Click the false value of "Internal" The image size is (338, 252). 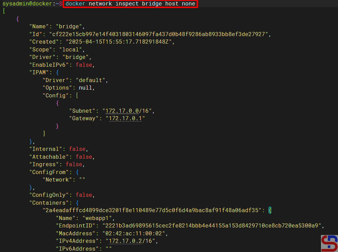[x=77, y=149]
